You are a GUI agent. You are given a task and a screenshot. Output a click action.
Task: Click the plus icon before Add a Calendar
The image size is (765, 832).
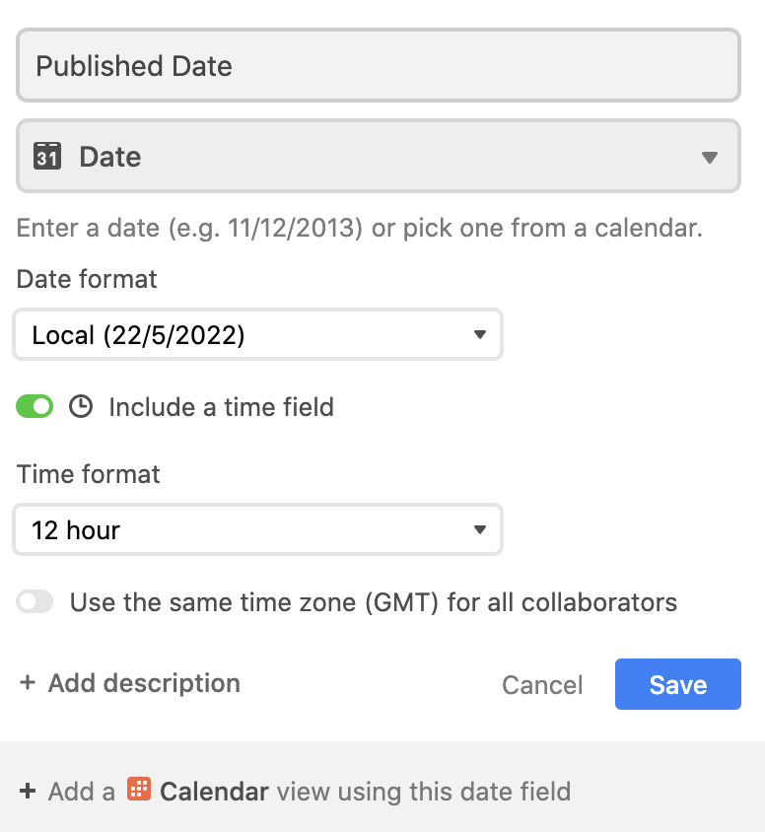point(28,791)
